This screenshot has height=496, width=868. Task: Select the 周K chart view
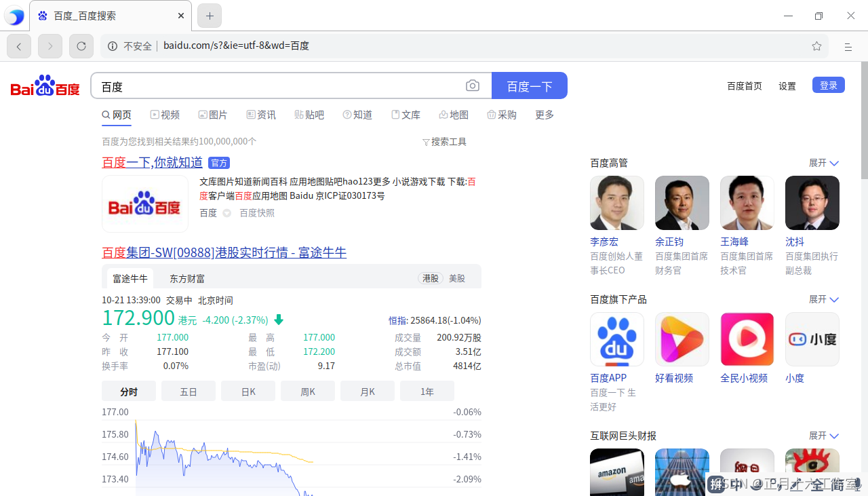coord(308,392)
